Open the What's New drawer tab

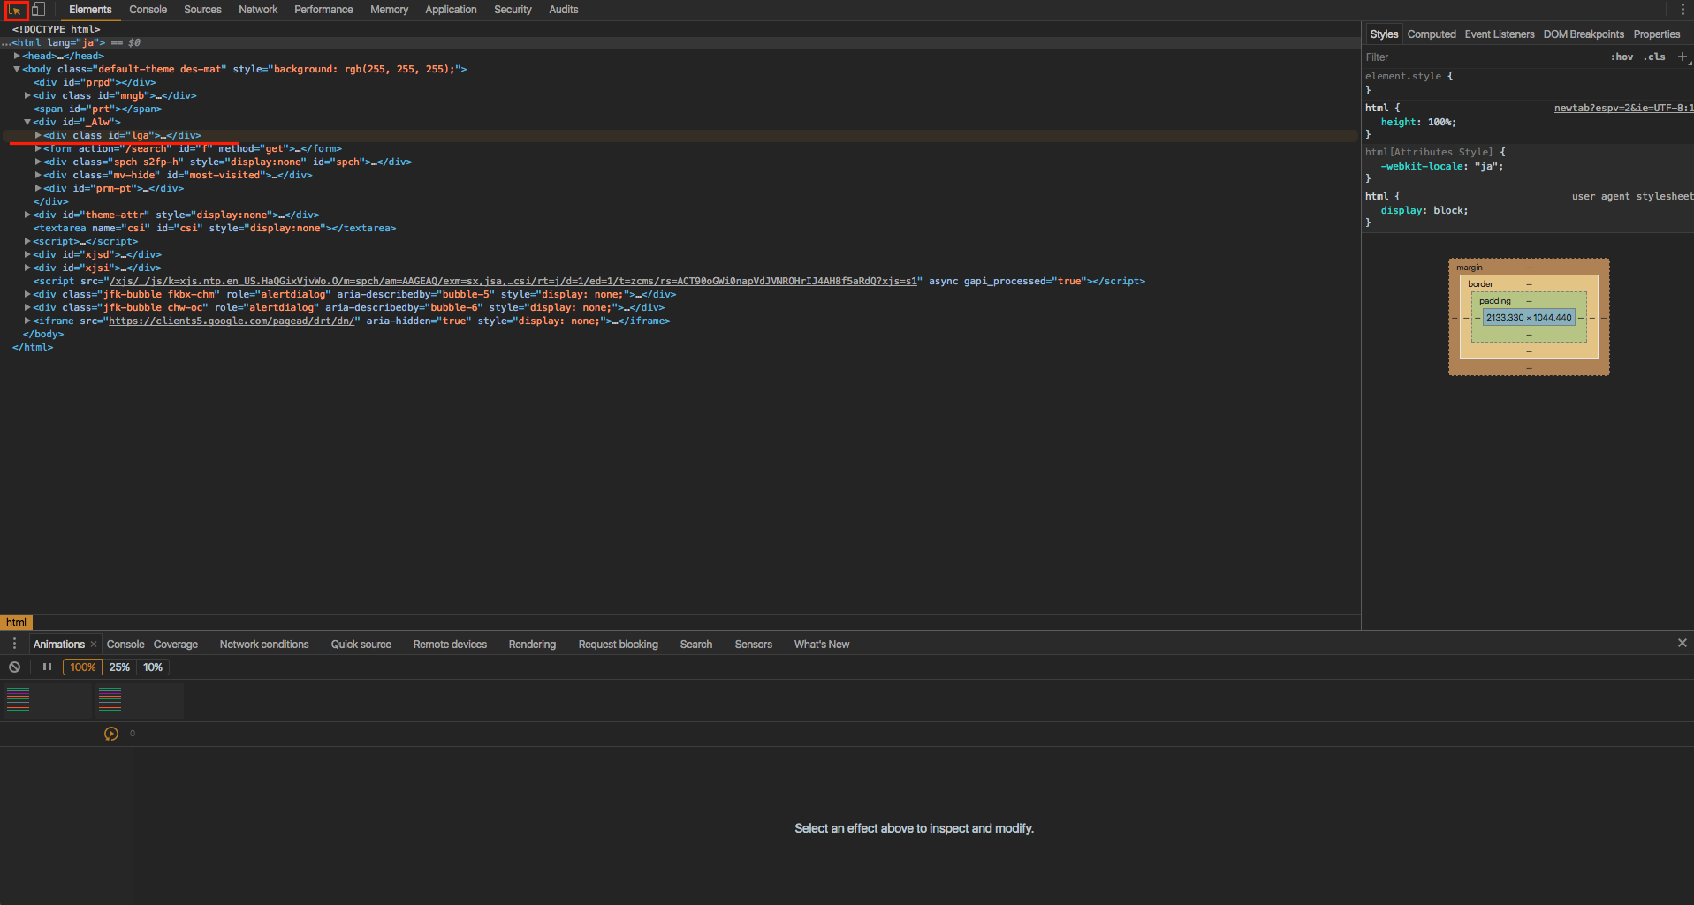822,645
